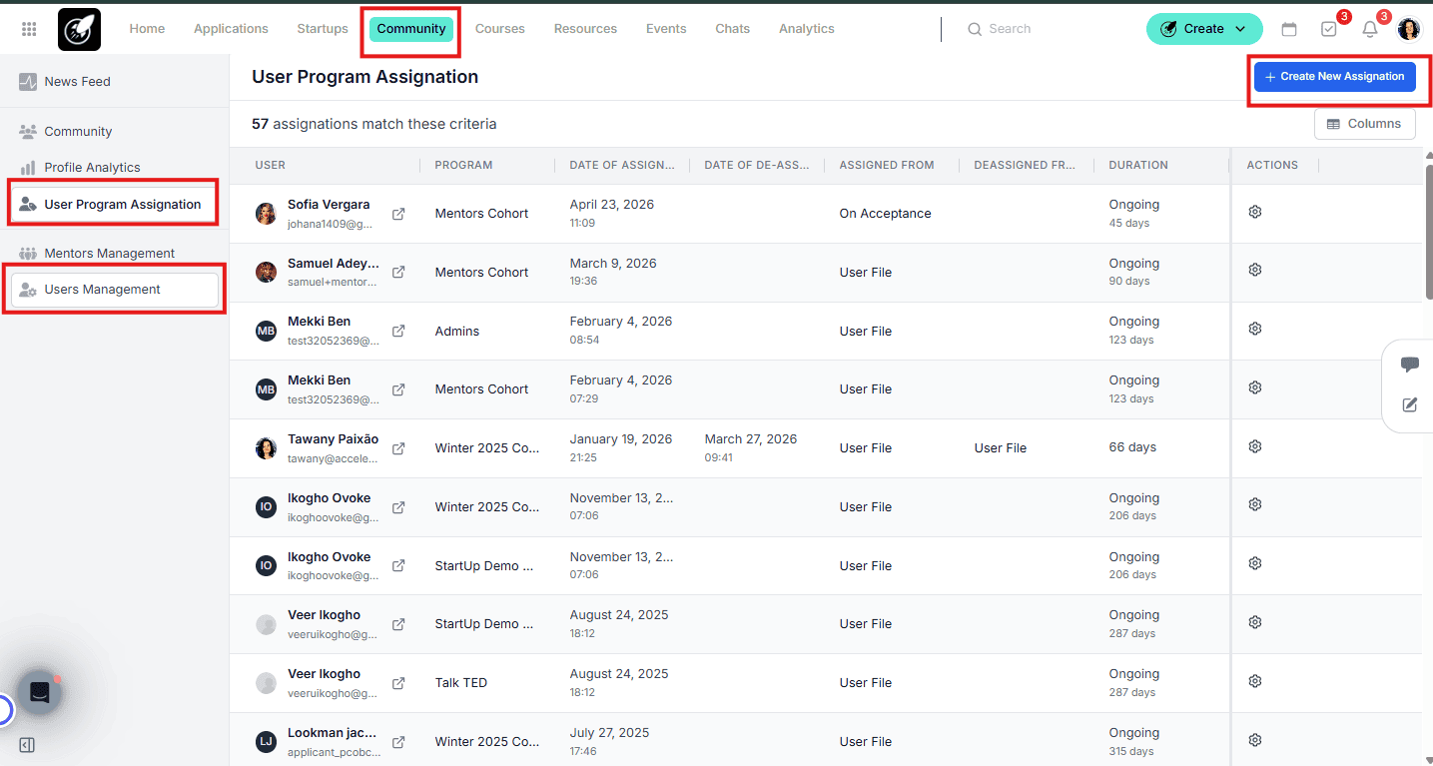Open external profile link for Sofia Vergara

tap(398, 214)
